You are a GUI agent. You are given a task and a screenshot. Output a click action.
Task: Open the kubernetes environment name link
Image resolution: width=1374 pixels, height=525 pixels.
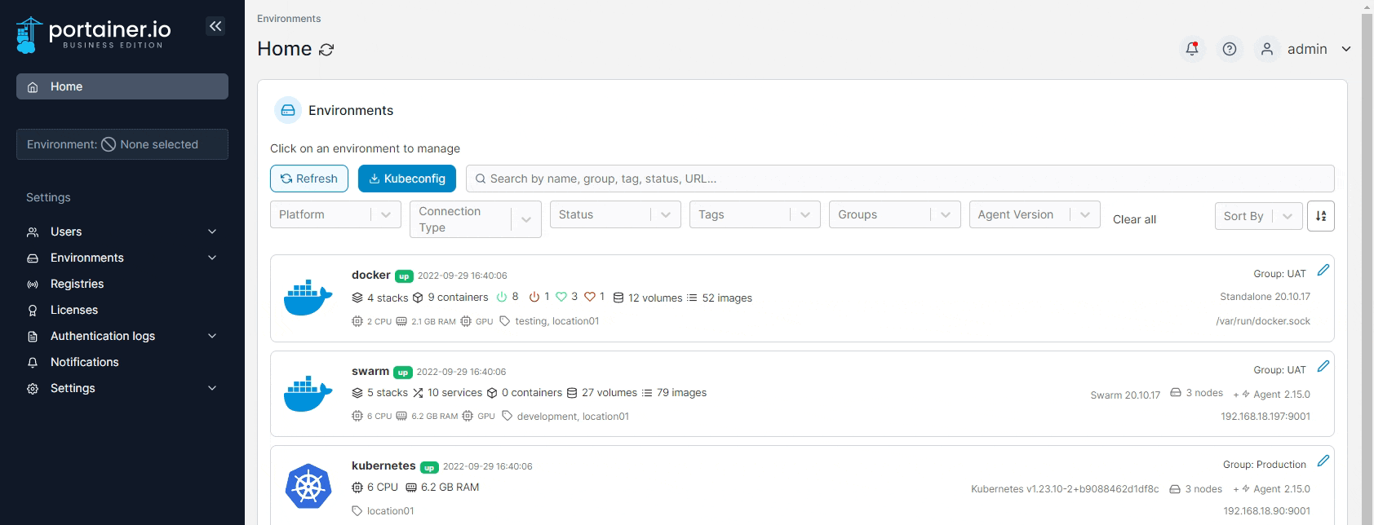tap(383, 465)
